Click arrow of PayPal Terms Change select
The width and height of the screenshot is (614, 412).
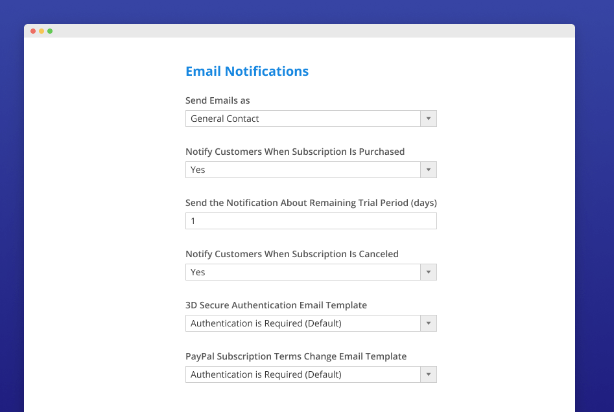tap(429, 374)
